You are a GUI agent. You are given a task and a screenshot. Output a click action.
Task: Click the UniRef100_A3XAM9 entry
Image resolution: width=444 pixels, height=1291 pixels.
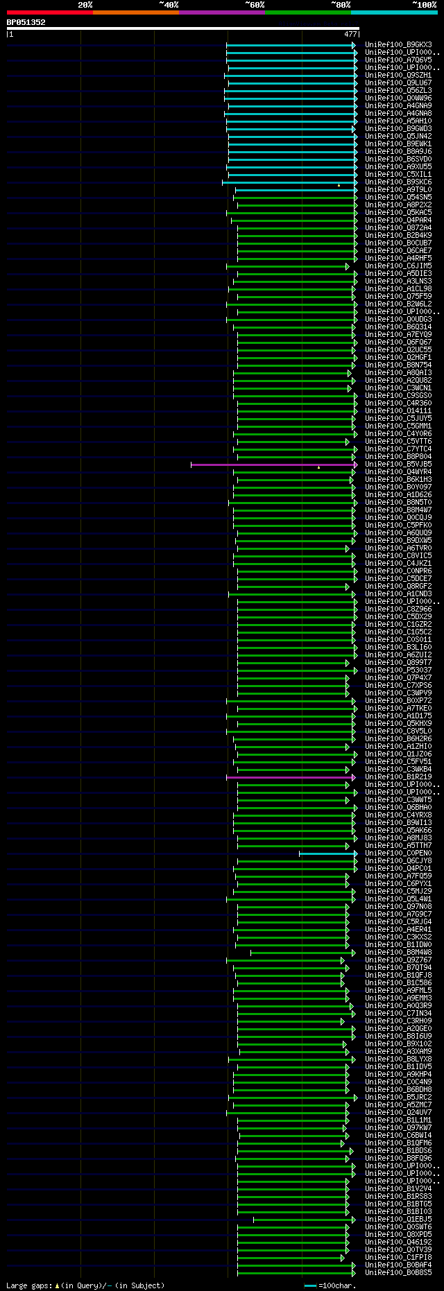[398, 1052]
